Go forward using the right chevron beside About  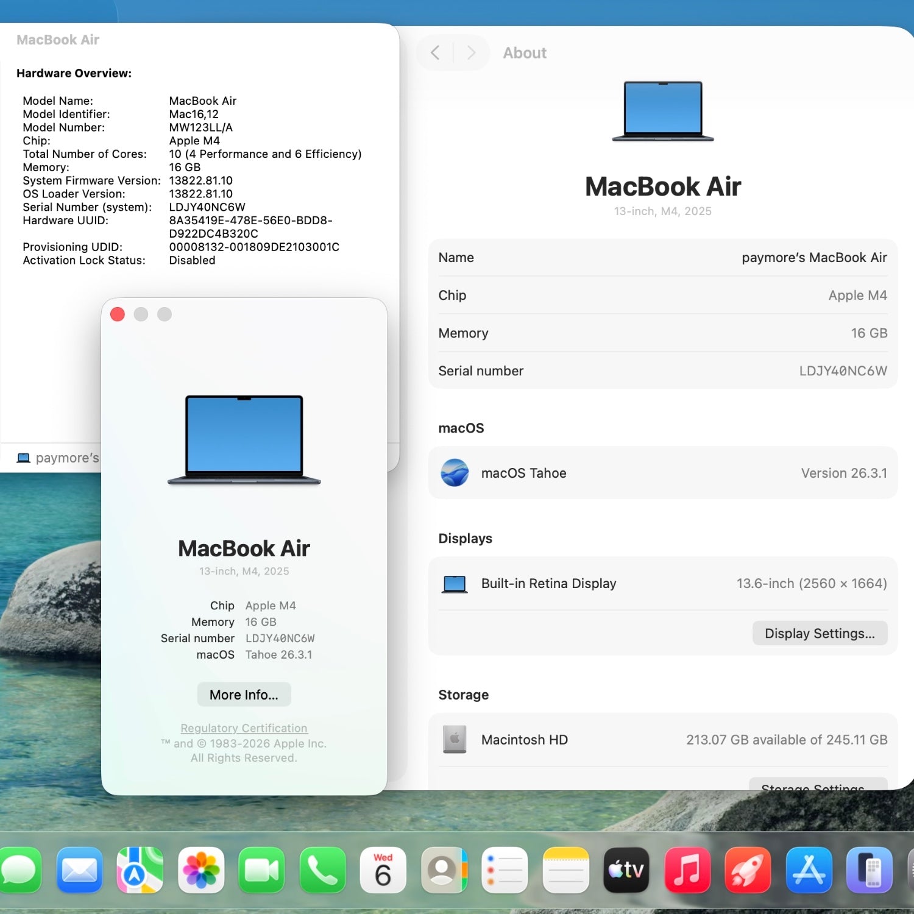click(x=471, y=53)
